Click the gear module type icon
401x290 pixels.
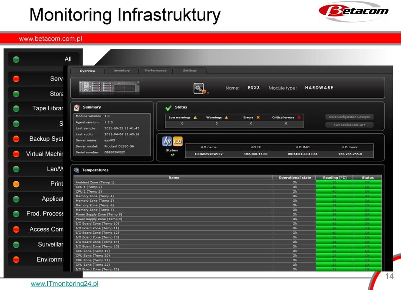tap(199, 89)
